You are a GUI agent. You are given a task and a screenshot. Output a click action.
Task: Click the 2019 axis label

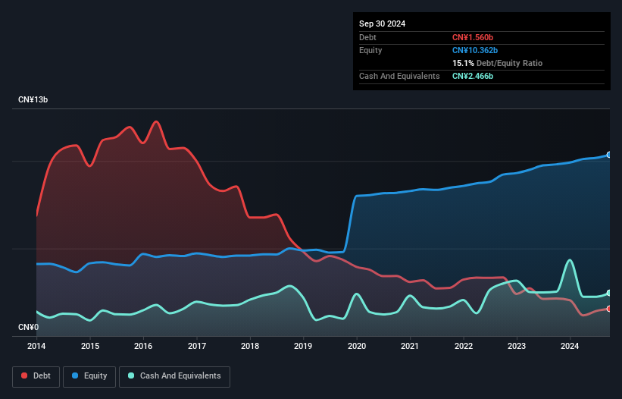(303, 346)
